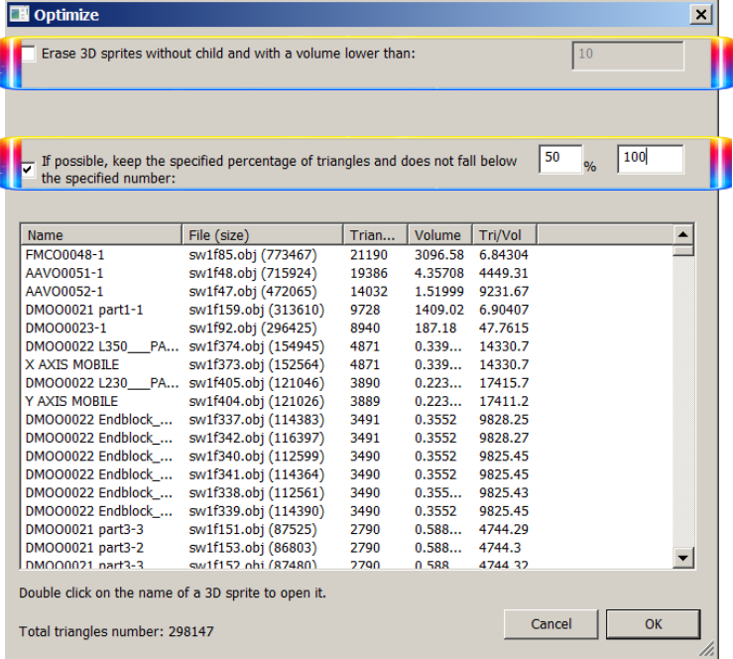This screenshot has height=659, width=733.
Task: Click file sw1f374.obj (154945)
Action: [x=257, y=346]
